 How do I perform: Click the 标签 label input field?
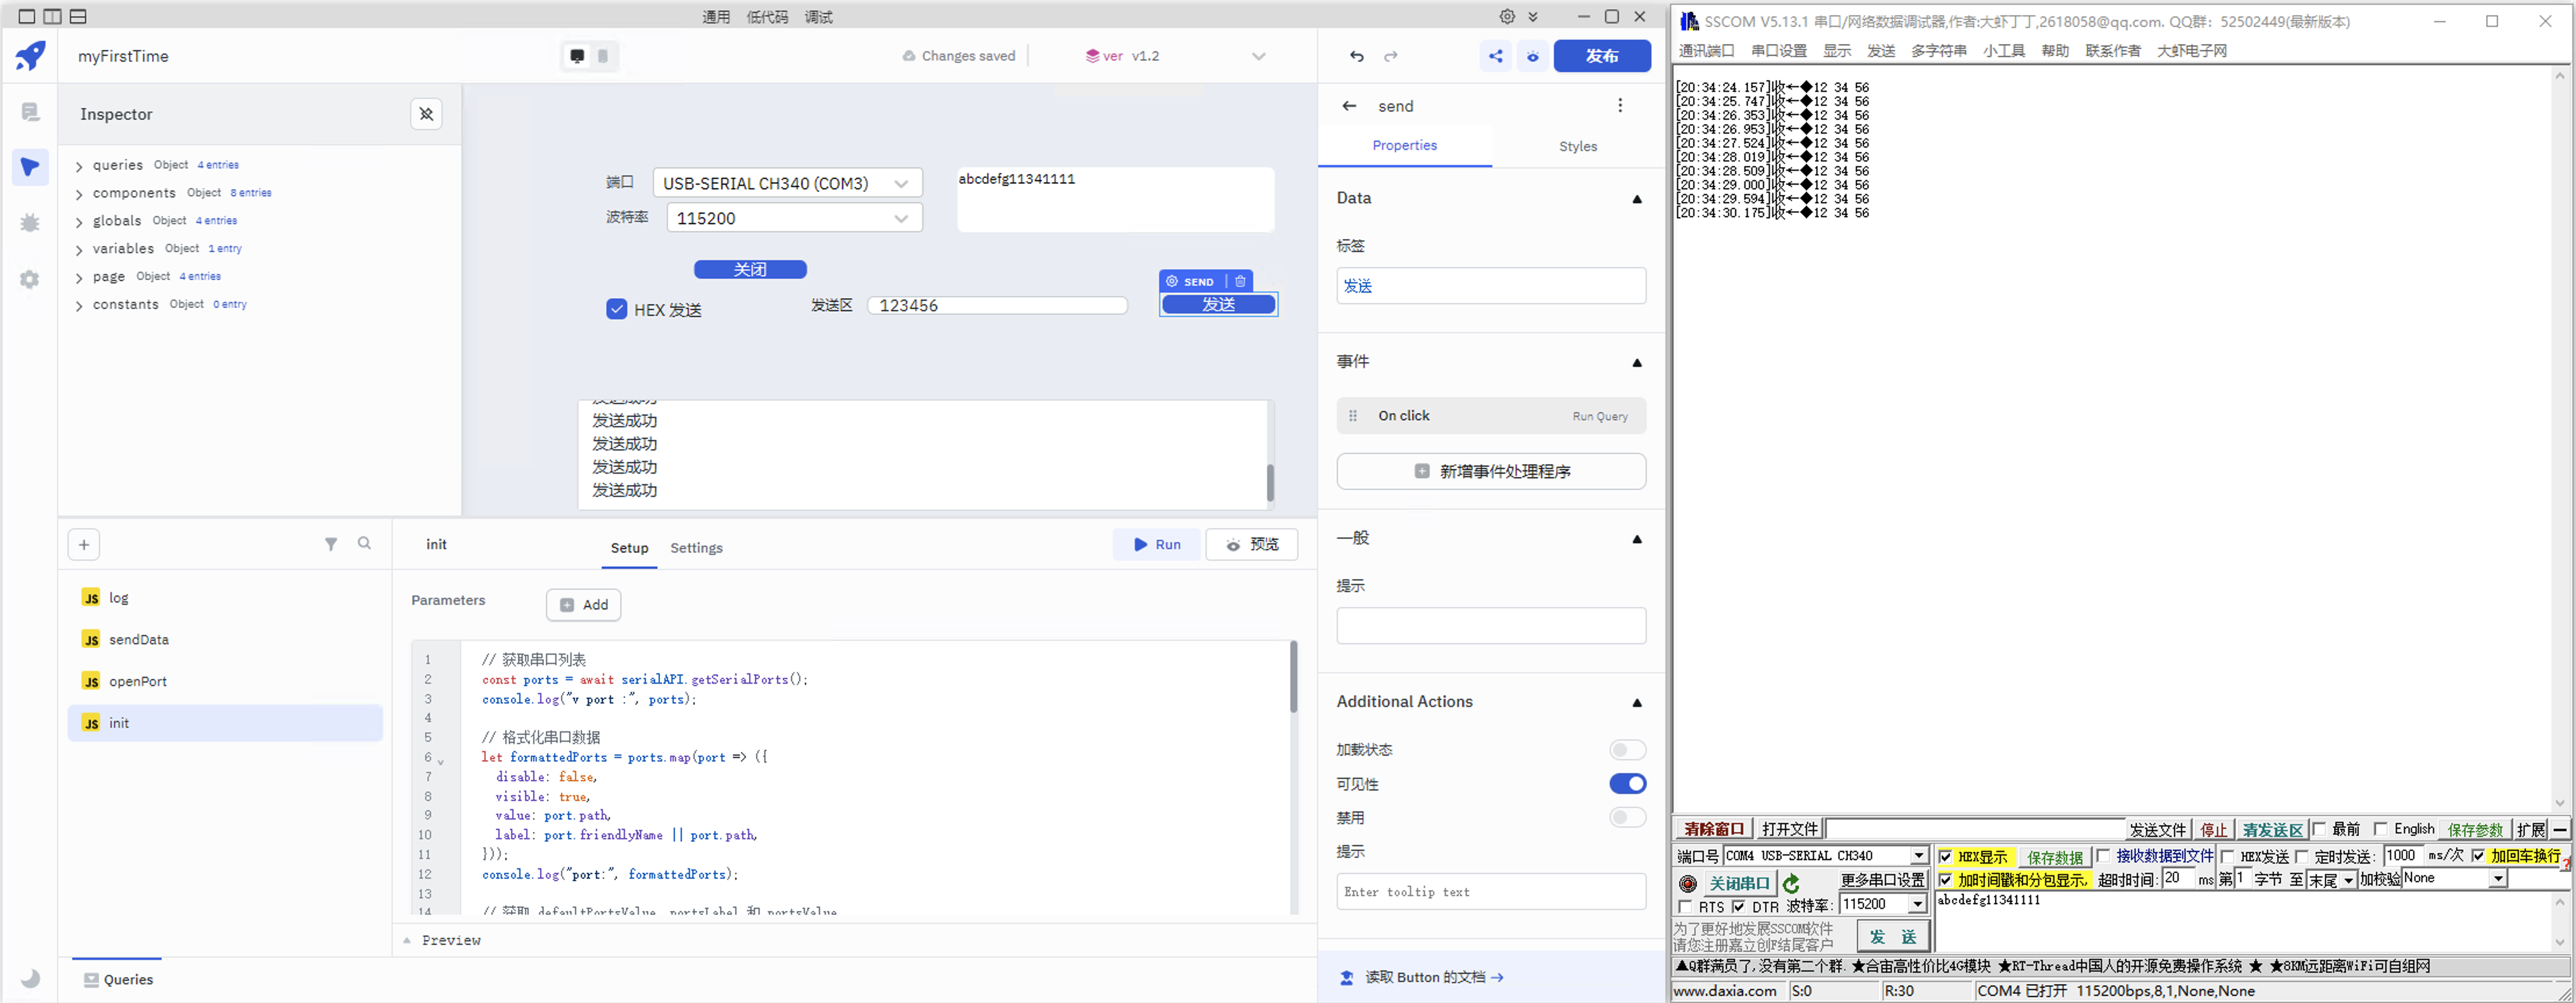tap(1490, 286)
